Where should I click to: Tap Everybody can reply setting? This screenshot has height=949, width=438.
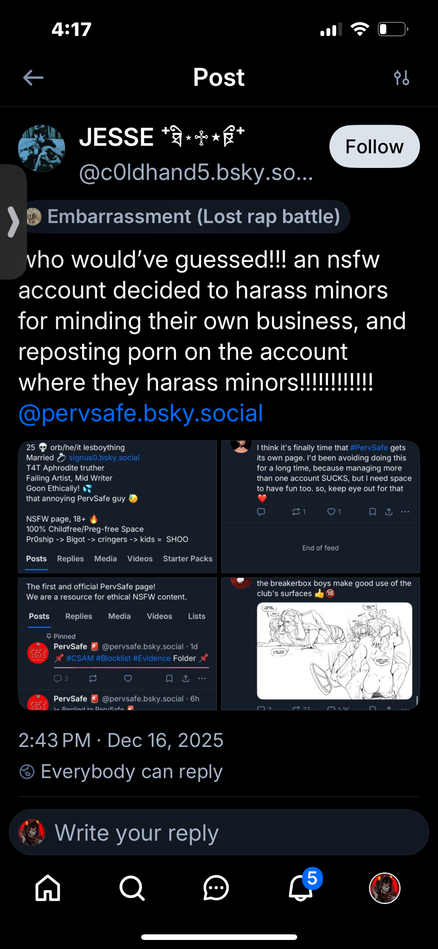coord(131,772)
